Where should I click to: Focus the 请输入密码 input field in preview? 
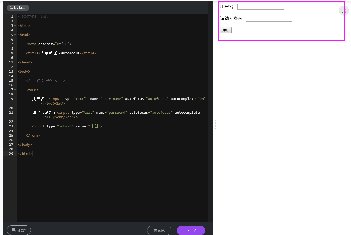click(x=269, y=19)
